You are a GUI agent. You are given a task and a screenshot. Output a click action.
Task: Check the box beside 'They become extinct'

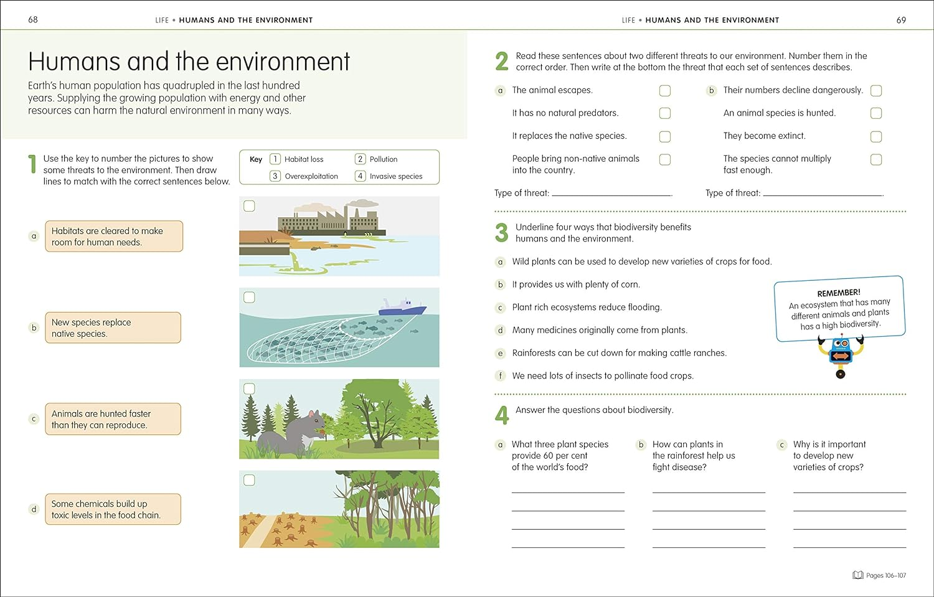pos(876,136)
